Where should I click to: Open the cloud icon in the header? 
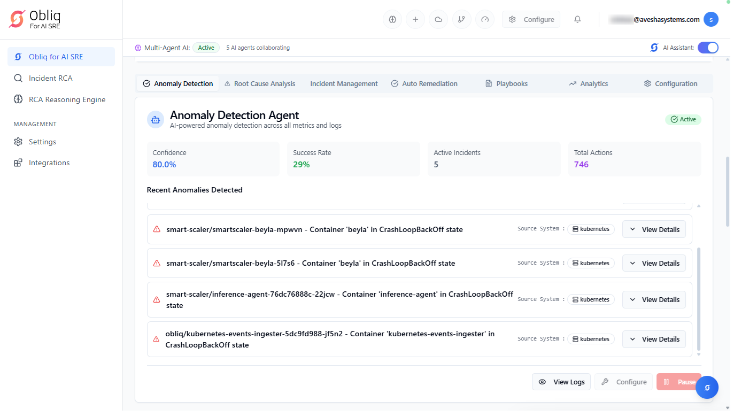(x=438, y=20)
